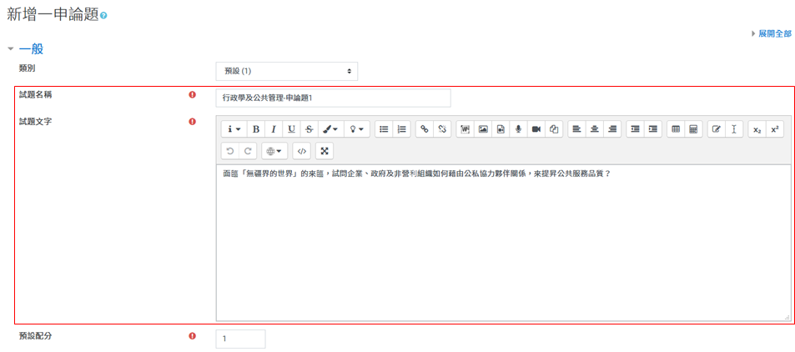
Task: Click the required icon beside 試題名稱
Action: pos(192,94)
